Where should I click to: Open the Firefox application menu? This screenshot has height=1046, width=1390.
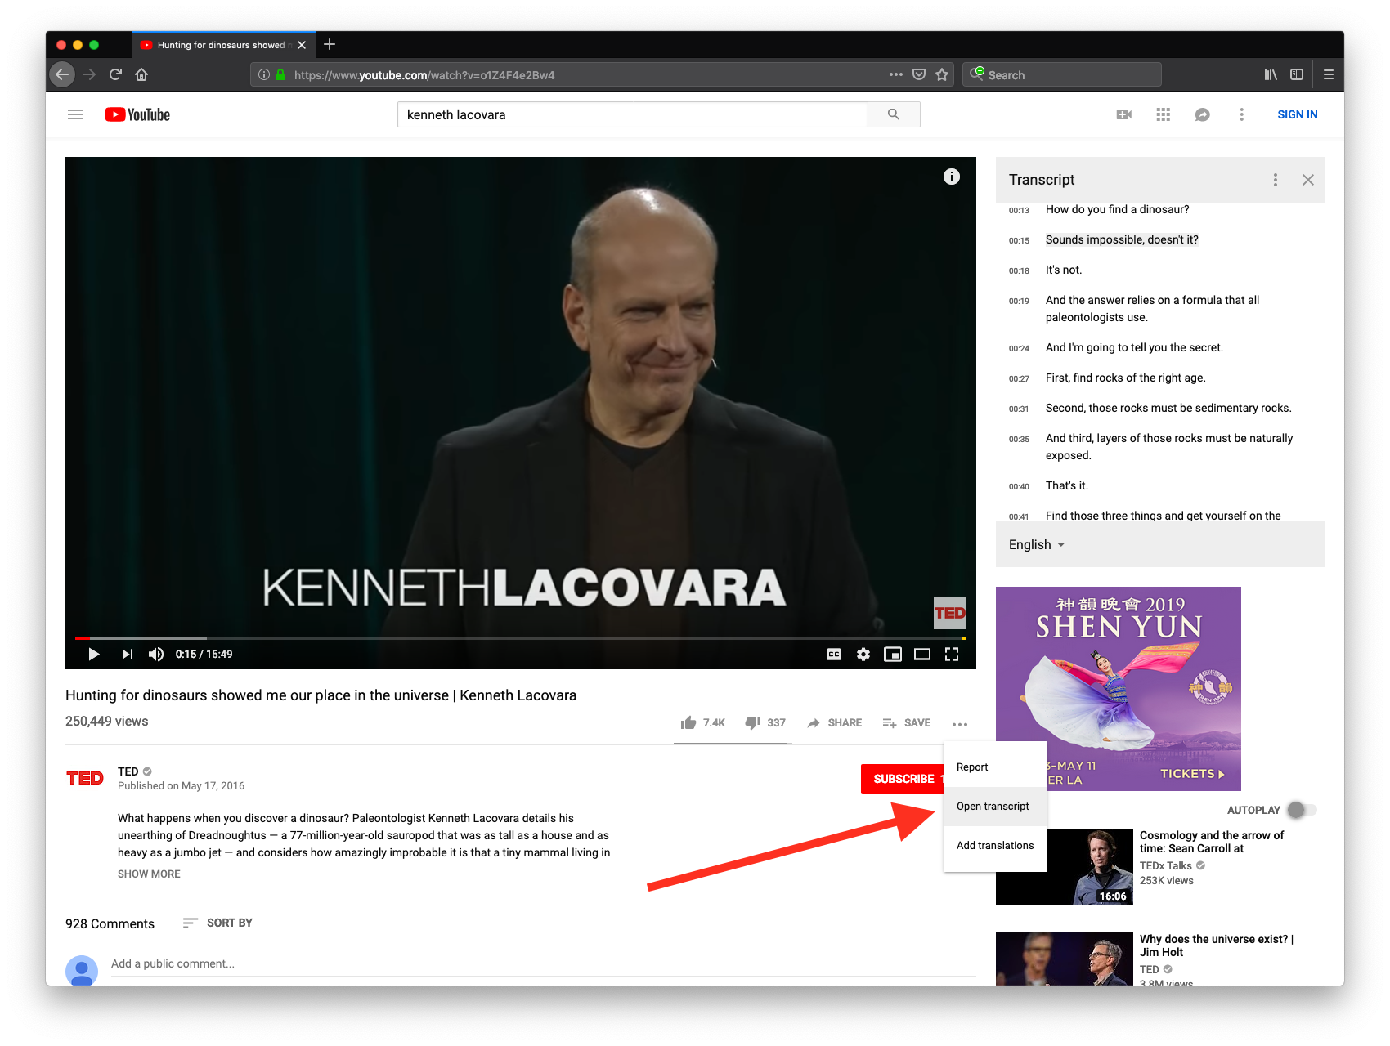pyautogui.click(x=1329, y=74)
